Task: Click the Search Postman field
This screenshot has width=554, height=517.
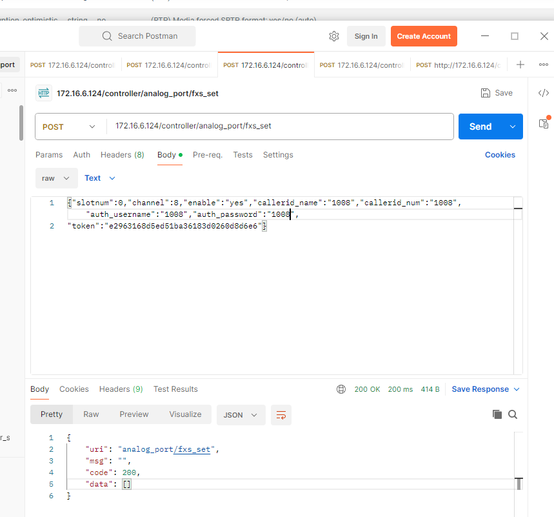Action: coord(137,36)
